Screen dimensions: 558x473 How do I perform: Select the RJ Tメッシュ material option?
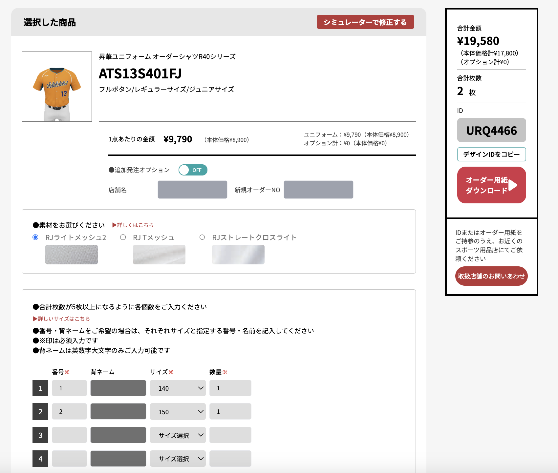point(123,237)
